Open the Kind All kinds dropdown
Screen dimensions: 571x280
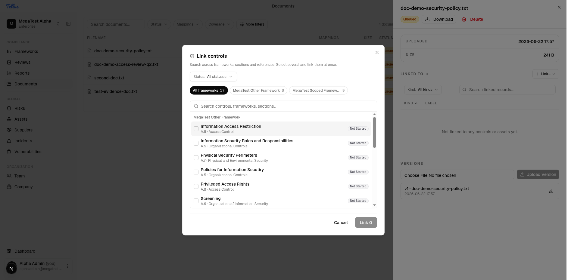tap(423, 90)
